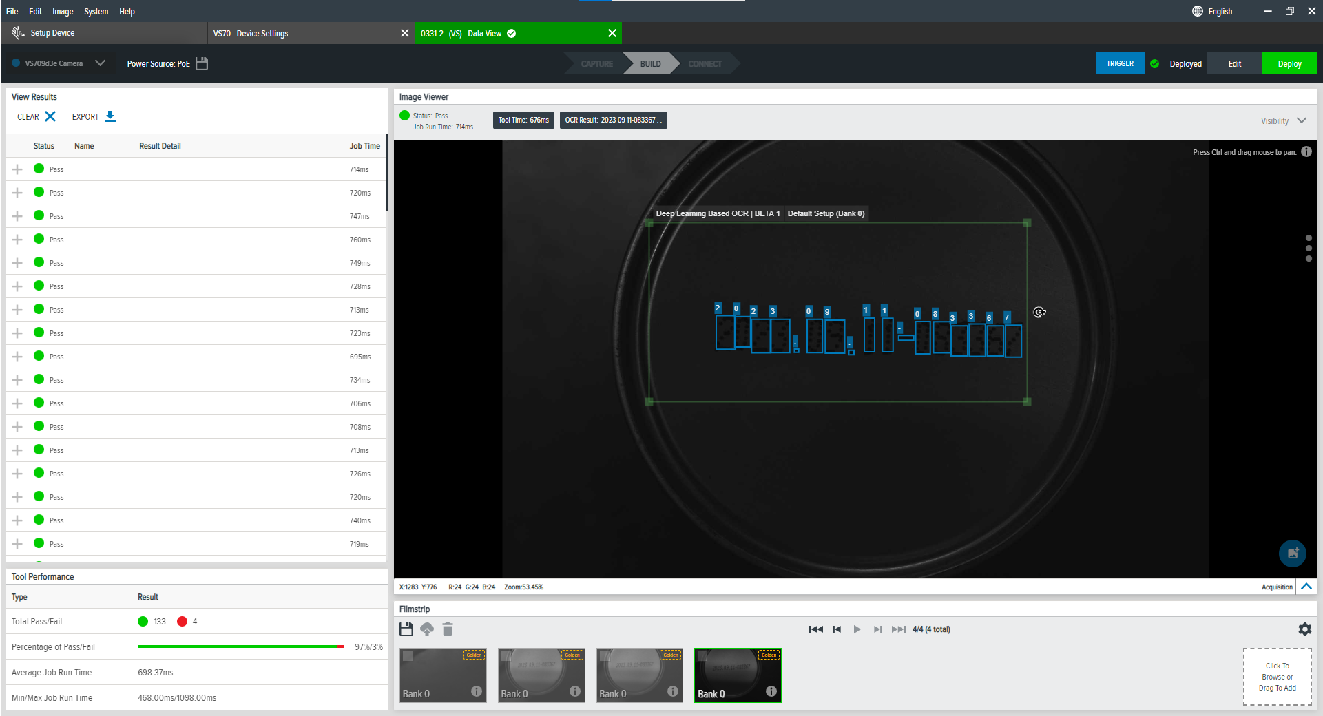
Task: Expand the first Pass result row
Action: [18, 169]
